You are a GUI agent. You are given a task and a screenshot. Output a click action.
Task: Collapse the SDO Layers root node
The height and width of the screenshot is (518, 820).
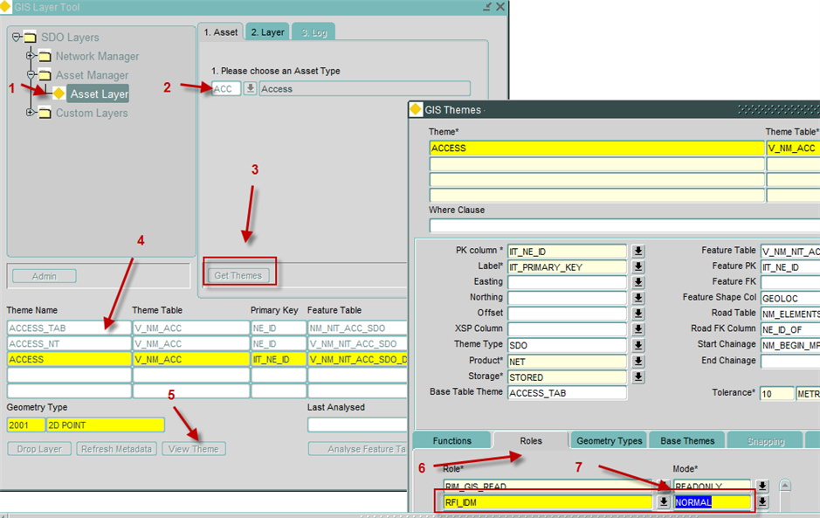coord(17,37)
